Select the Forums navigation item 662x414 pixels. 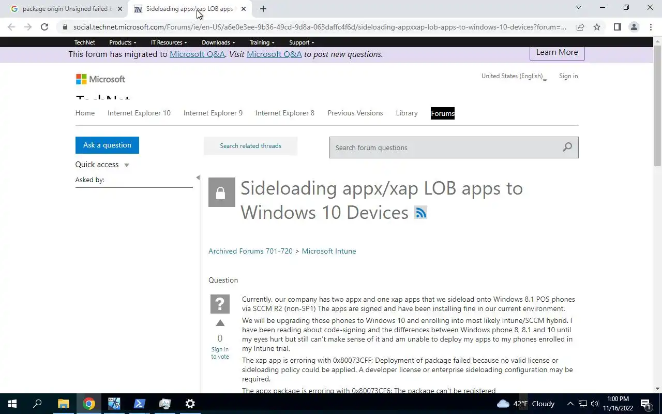click(443, 113)
